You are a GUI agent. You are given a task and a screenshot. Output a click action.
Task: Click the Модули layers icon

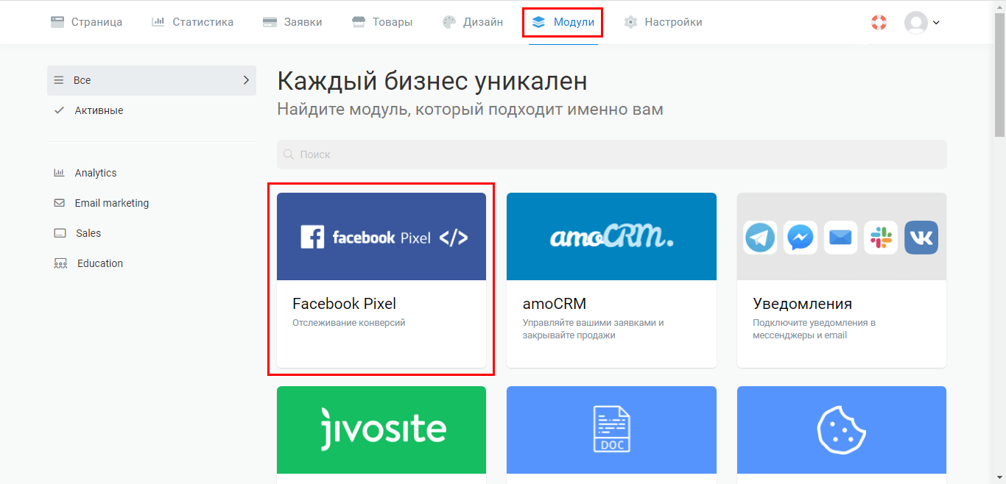(x=538, y=22)
